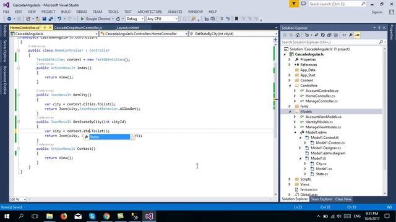The height and width of the screenshot is (222, 396).
Task: Click the feedback speech bubble icon
Action: 303,4
